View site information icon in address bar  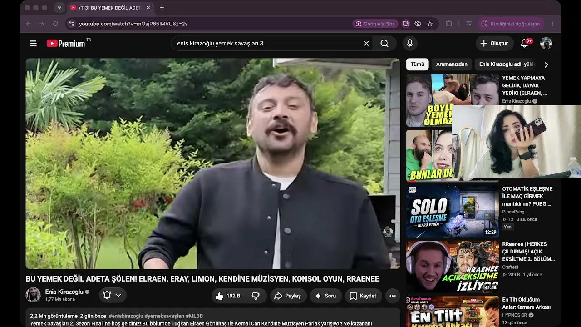click(x=71, y=24)
